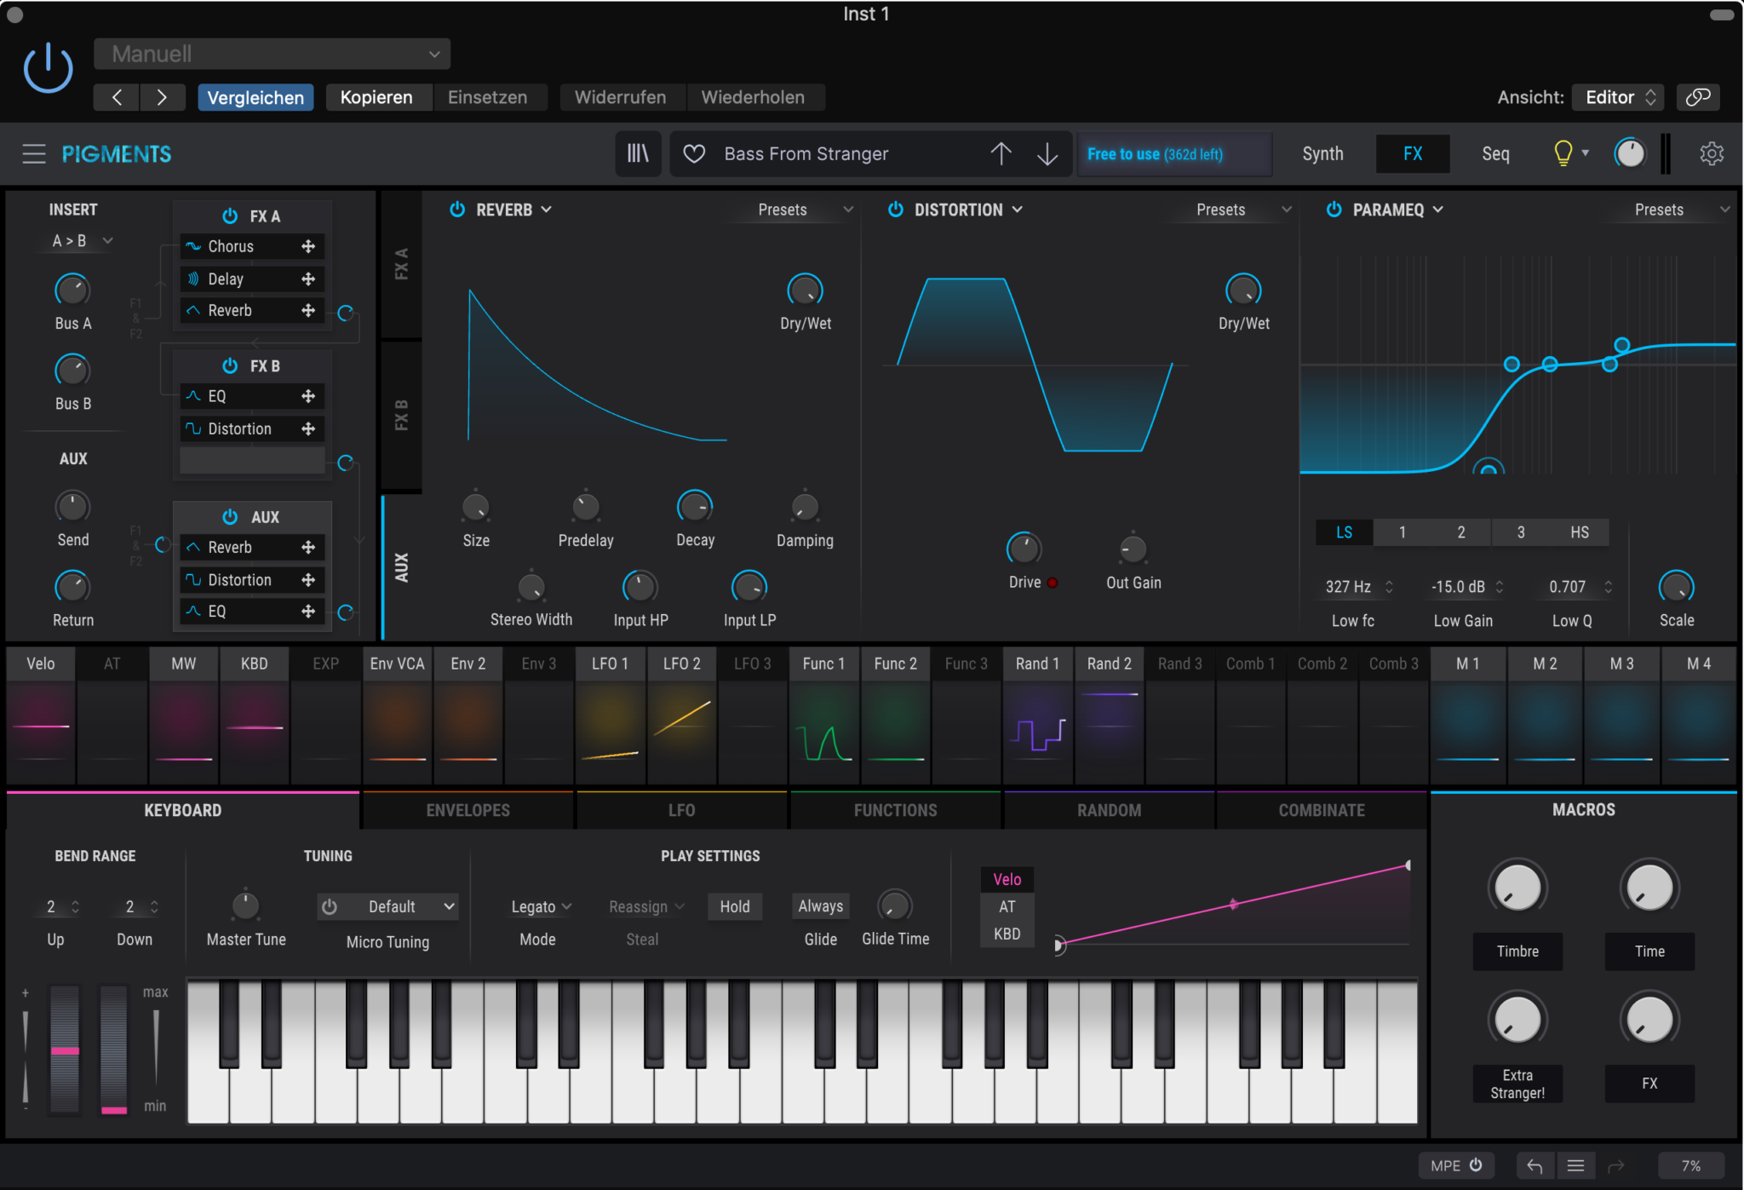Open the FUNCTIONS tab

click(895, 810)
